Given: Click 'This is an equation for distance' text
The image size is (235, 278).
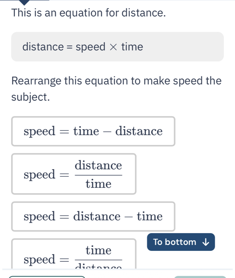Looking at the screenshot, I should pyautogui.click(x=89, y=13).
